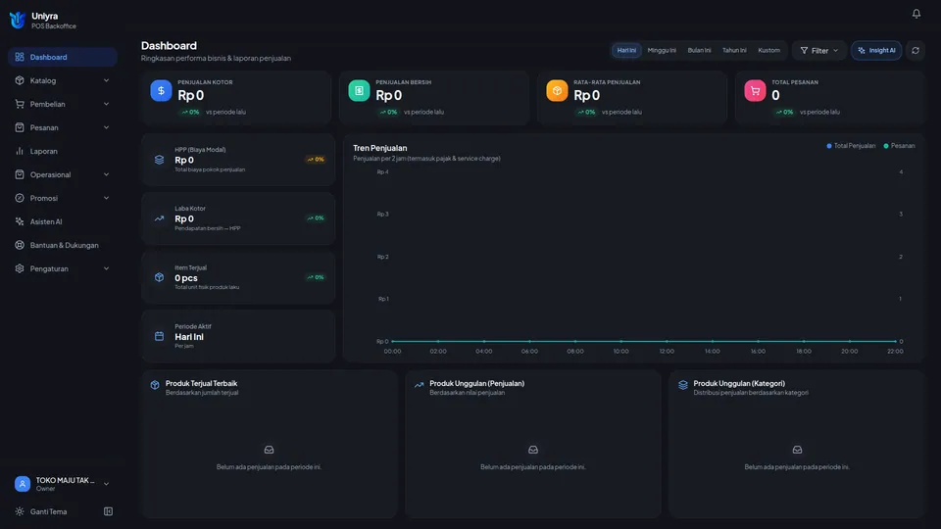Click the 0 pcs value in Item Terjual
This screenshot has width=941, height=529.
[x=186, y=278]
